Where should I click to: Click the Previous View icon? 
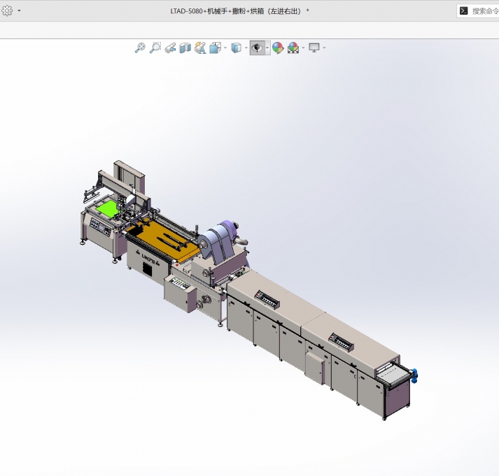[x=171, y=48]
